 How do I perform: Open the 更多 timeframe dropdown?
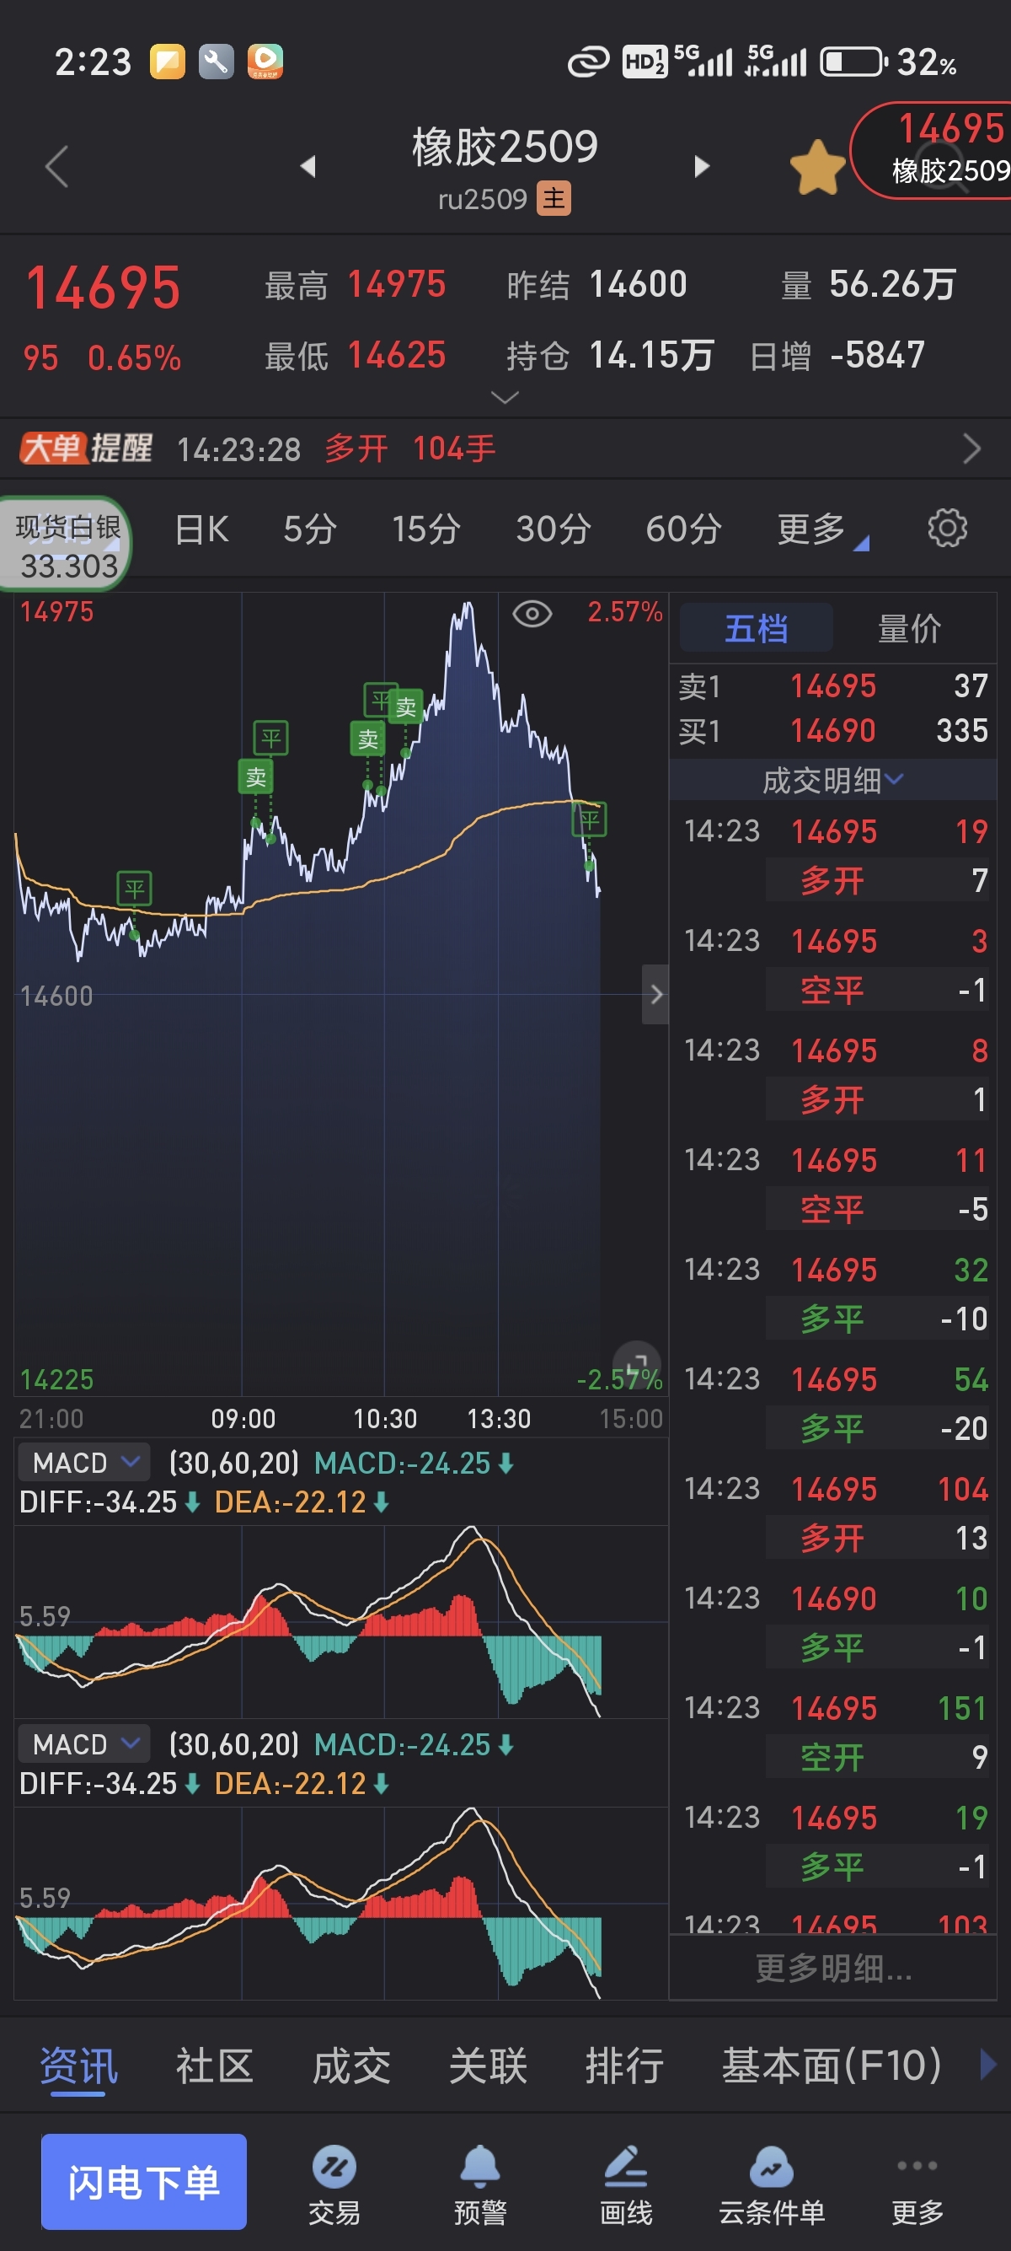click(x=822, y=529)
